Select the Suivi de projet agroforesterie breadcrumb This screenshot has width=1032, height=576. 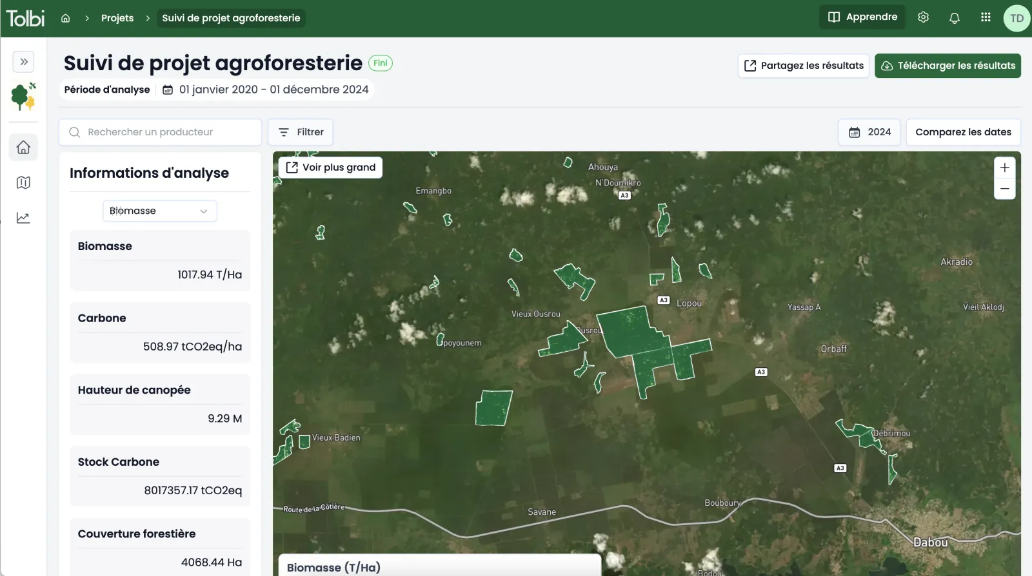(x=231, y=18)
